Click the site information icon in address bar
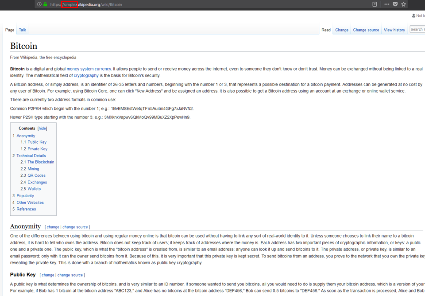 coord(39,4)
